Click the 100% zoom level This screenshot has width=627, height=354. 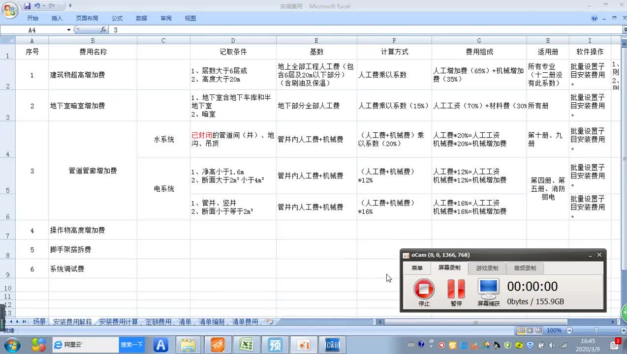coord(554,330)
